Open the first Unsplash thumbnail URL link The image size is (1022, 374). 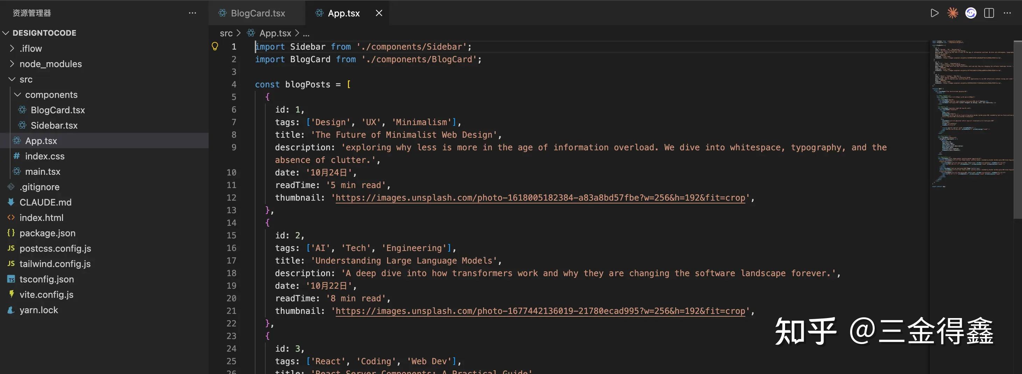540,198
